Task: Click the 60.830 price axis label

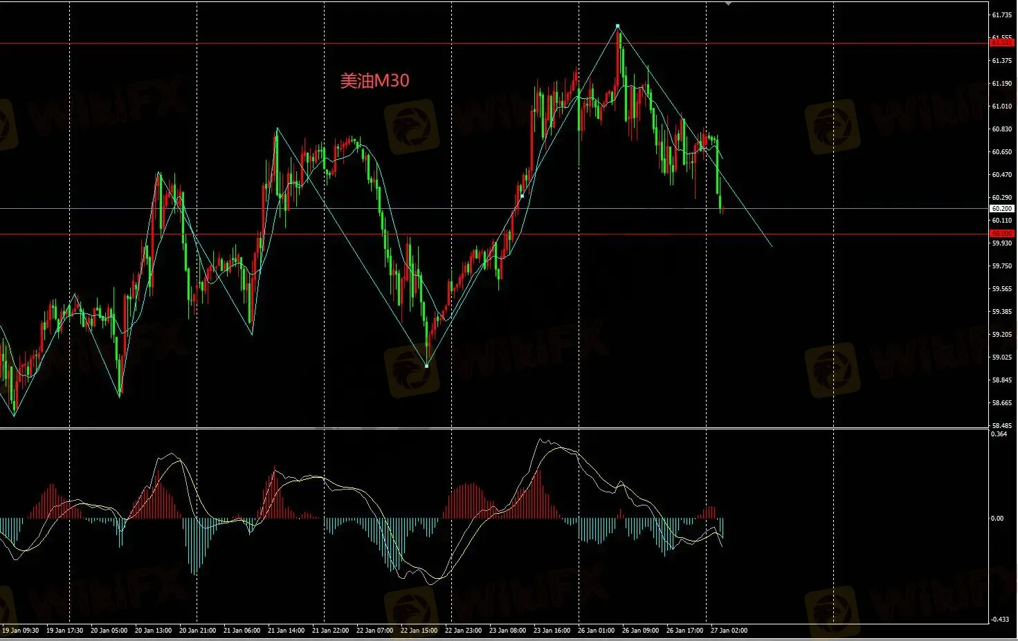Action: pos(1001,129)
